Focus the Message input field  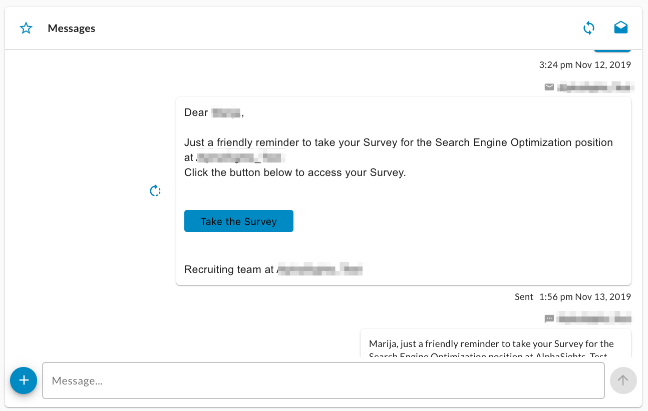point(323,380)
